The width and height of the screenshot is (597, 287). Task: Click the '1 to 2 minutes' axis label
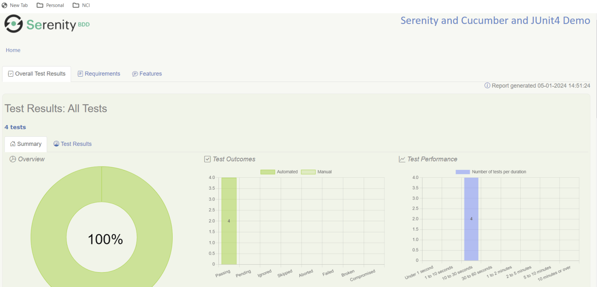point(499,273)
